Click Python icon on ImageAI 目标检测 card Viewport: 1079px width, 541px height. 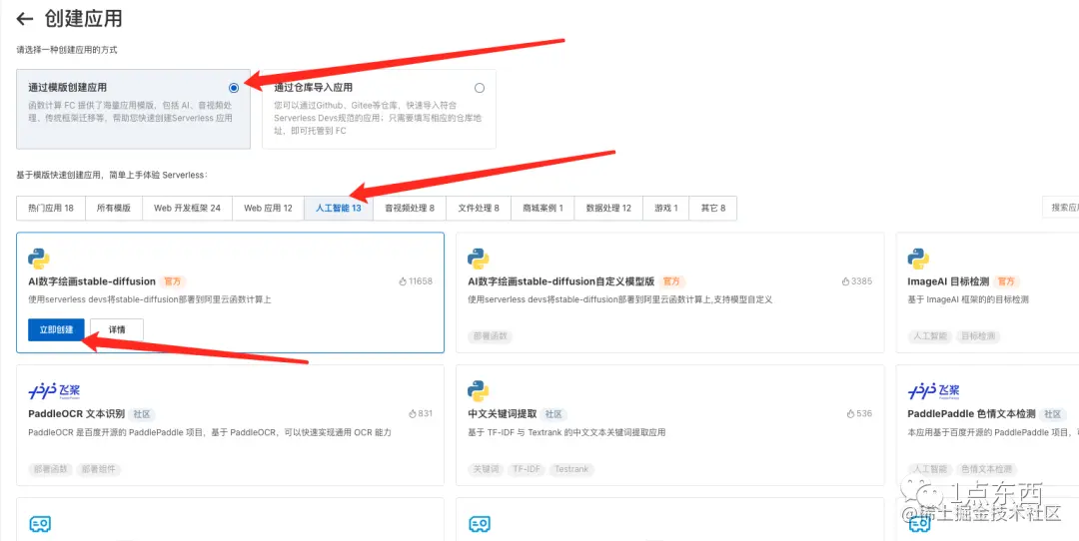tap(918, 259)
